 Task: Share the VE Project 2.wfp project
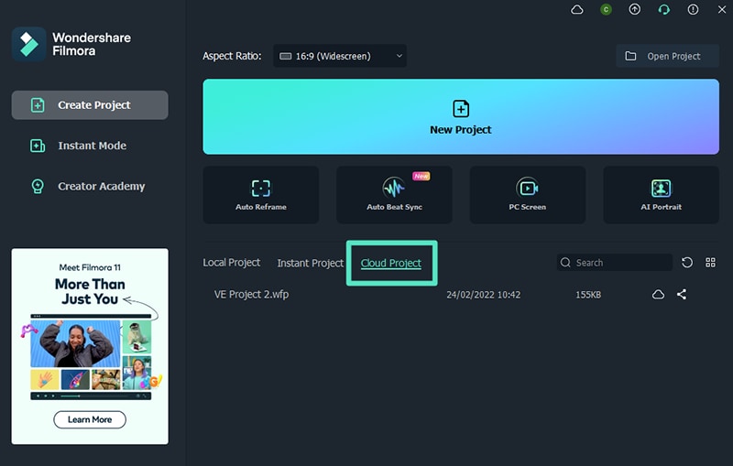[x=682, y=294]
